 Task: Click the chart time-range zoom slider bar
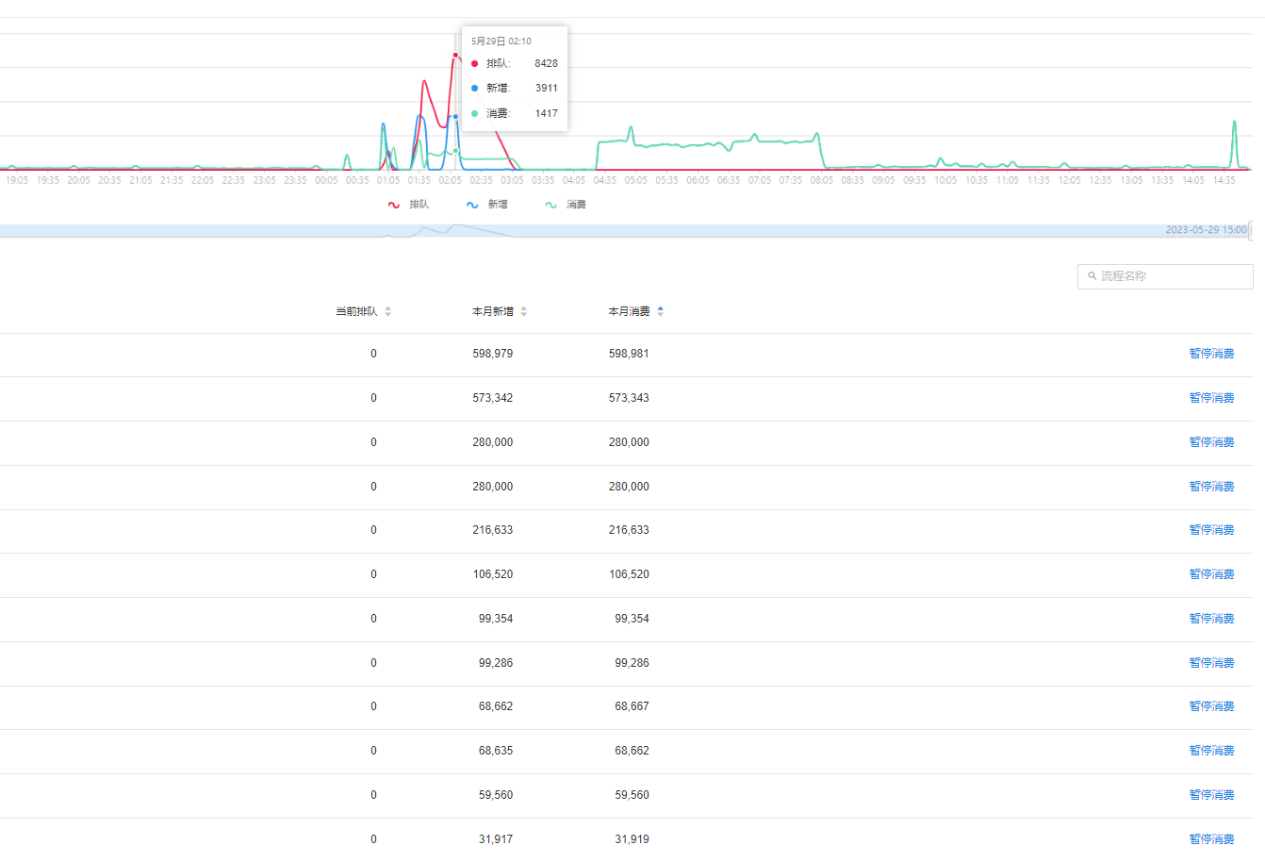[x=622, y=230]
